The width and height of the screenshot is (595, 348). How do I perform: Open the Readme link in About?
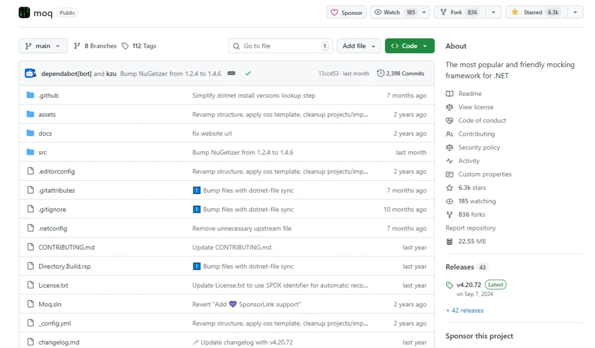(470, 94)
